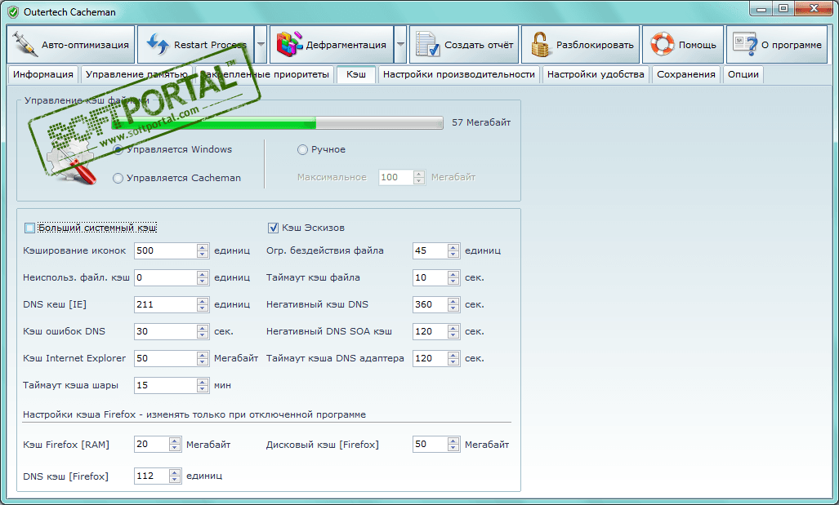Adjust the Максимальное cache size spinner

point(419,177)
